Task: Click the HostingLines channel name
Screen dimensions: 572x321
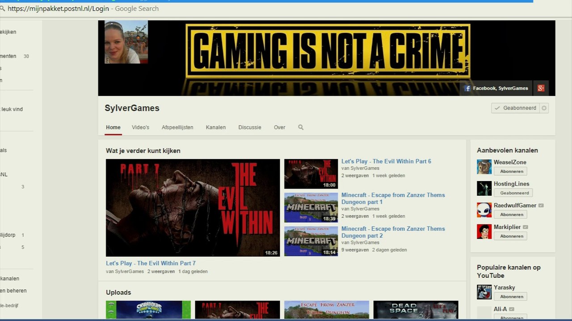Action: (511, 184)
